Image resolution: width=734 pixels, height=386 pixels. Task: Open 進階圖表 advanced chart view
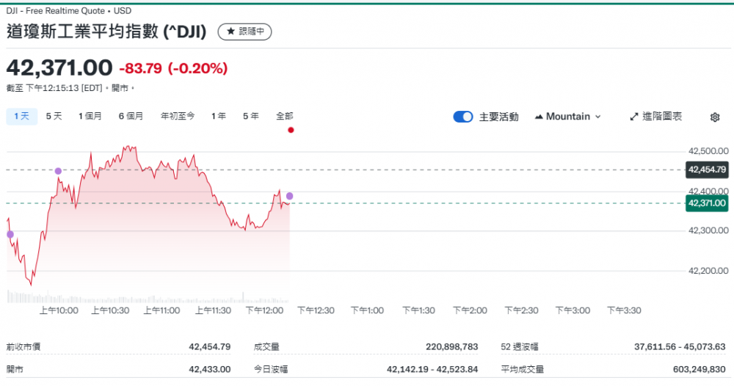(656, 117)
